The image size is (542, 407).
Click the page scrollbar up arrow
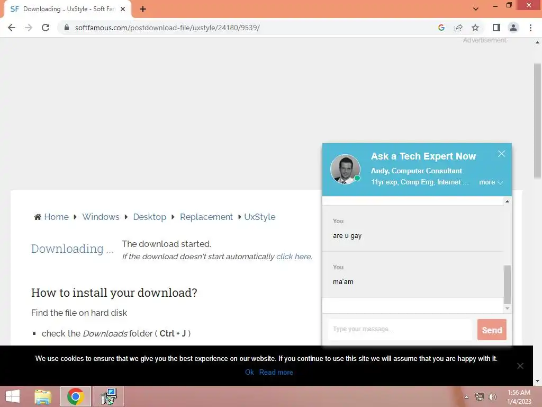click(x=537, y=42)
